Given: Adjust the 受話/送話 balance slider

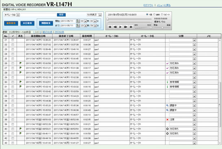Looking at the screenshot, I should (x=162, y=28).
